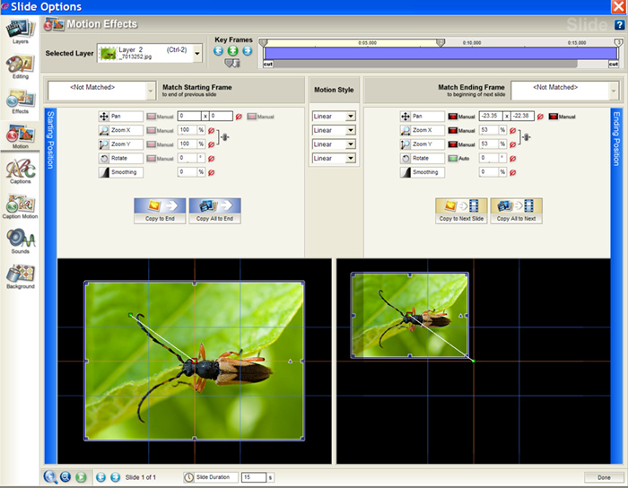
Task: Reset ending Smoothing value
Action: point(513,172)
